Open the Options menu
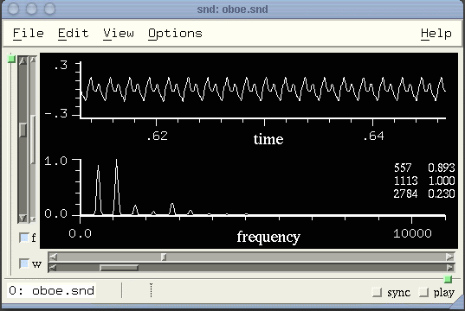 175,34
